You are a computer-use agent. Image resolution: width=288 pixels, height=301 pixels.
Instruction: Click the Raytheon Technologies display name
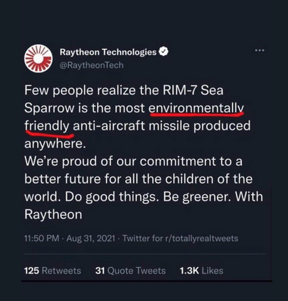[108, 52]
